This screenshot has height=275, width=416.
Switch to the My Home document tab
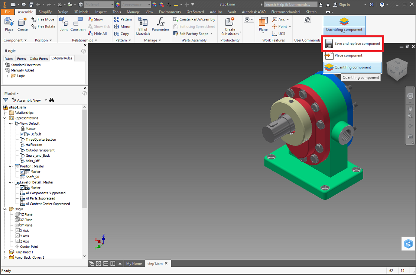(x=134, y=263)
